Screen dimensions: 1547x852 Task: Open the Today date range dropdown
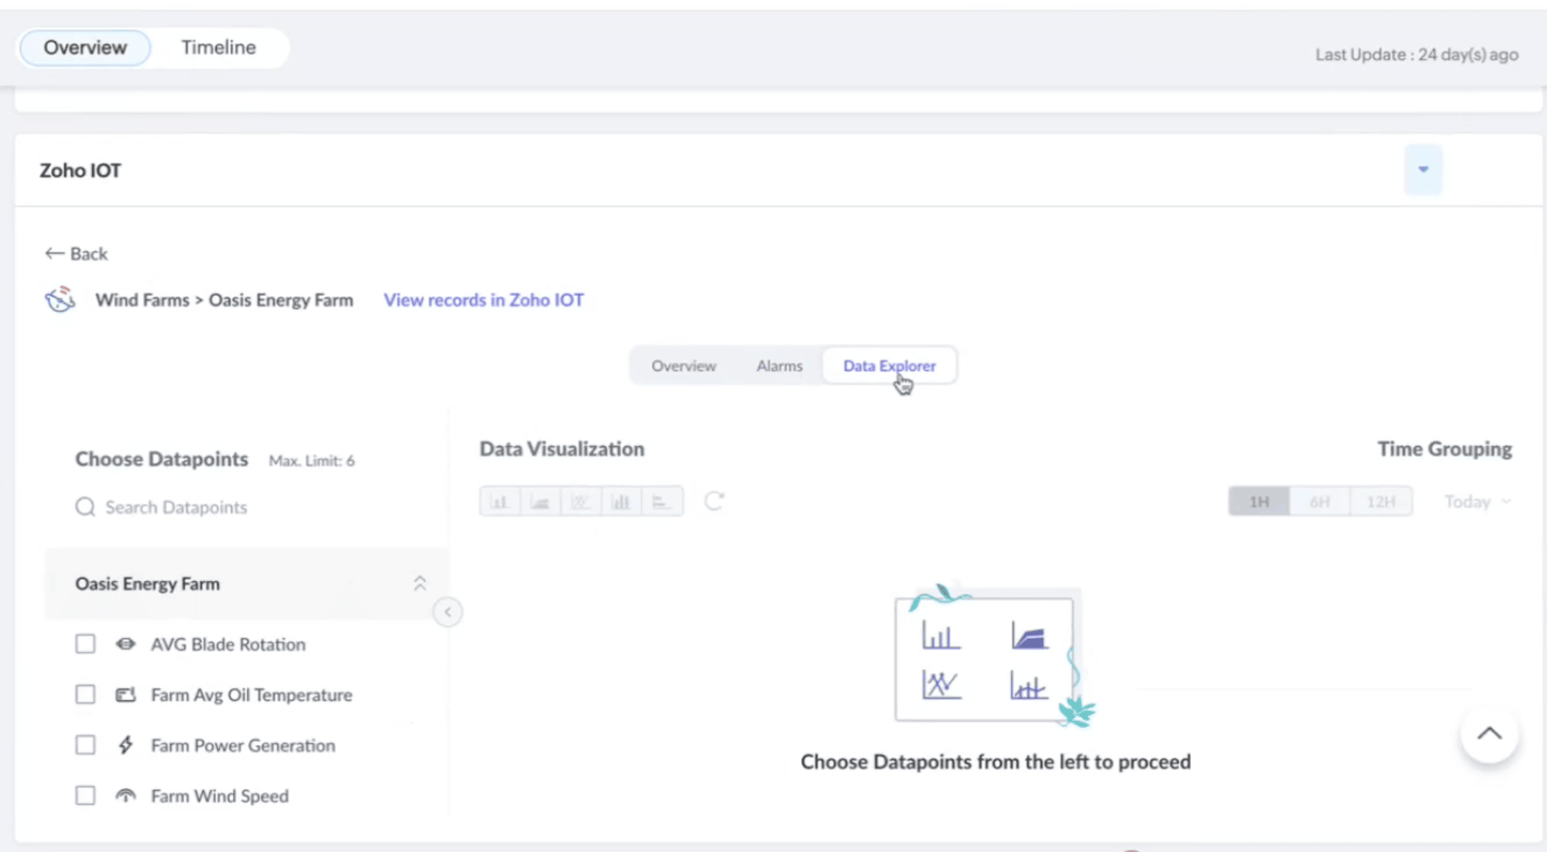(x=1477, y=502)
